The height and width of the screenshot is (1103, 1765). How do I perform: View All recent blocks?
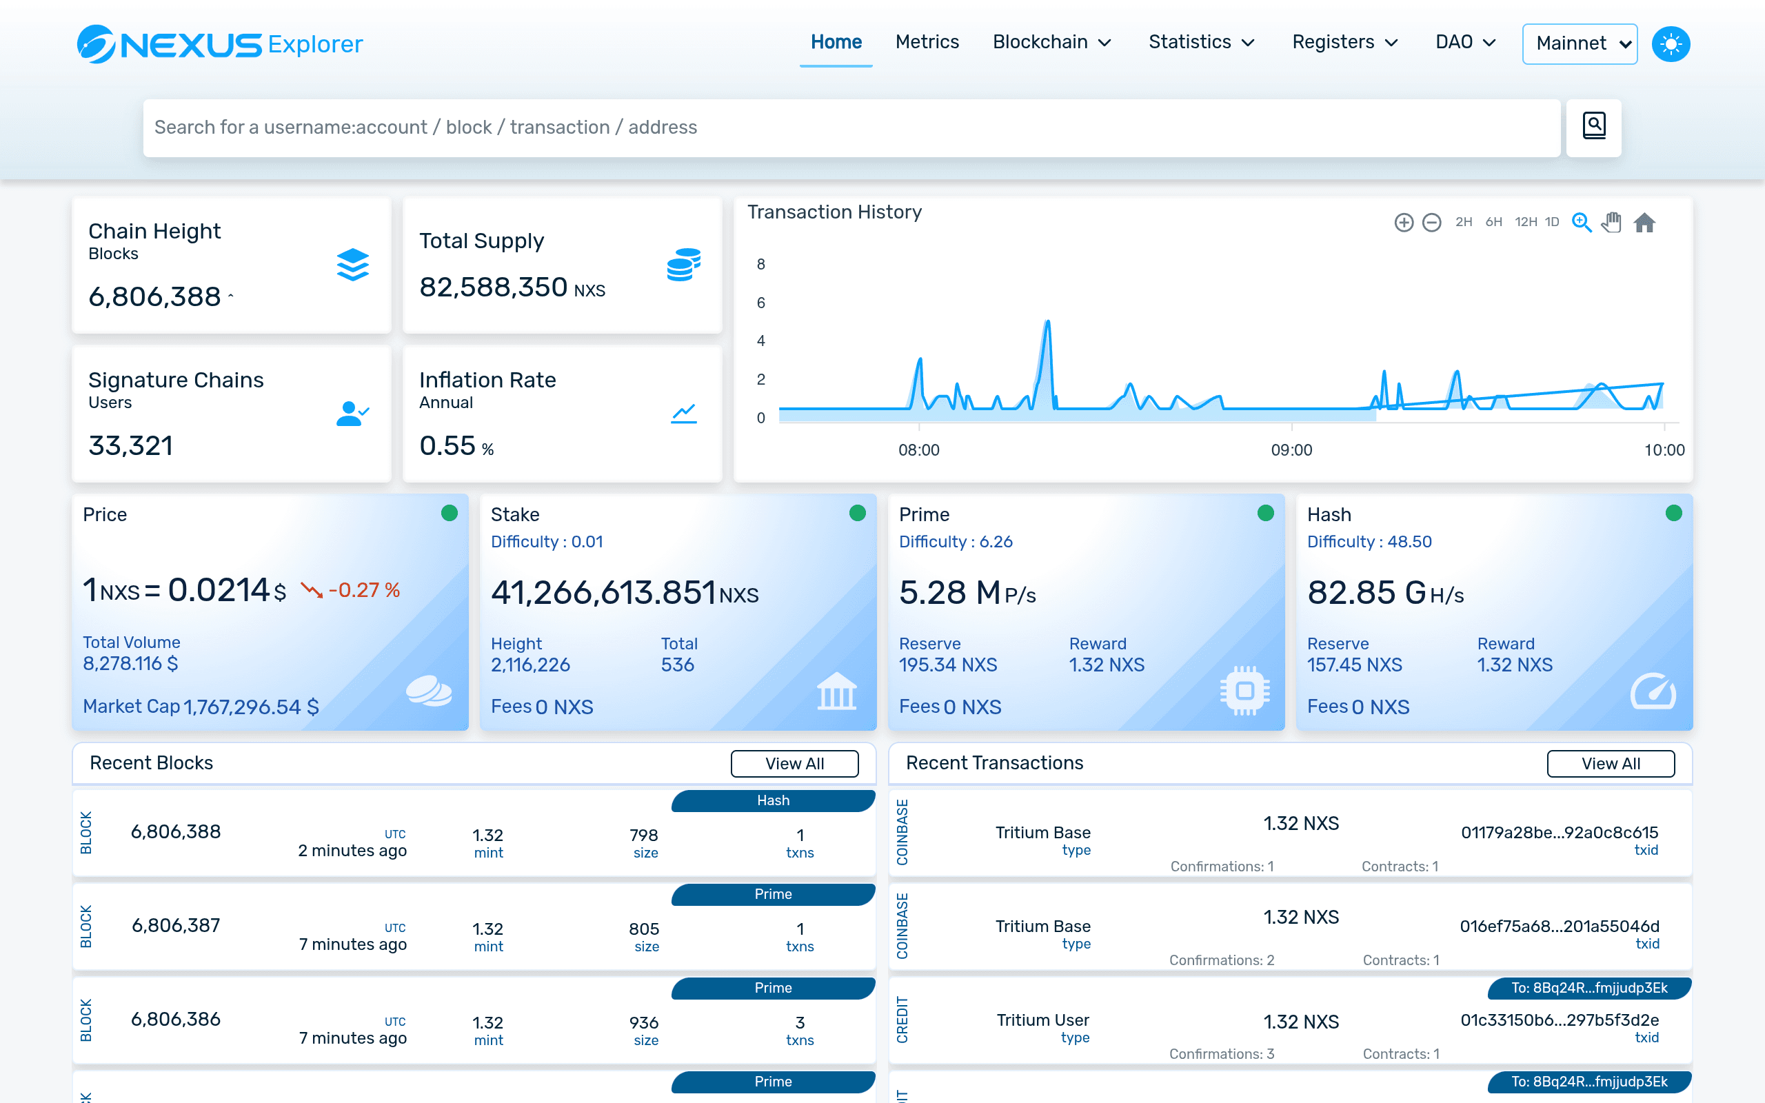pos(794,763)
